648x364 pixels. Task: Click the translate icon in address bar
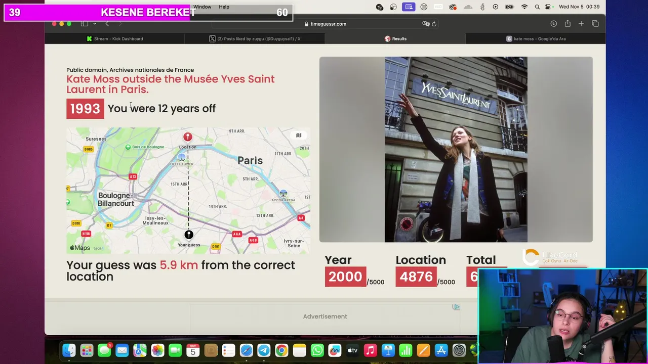tap(426, 24)
